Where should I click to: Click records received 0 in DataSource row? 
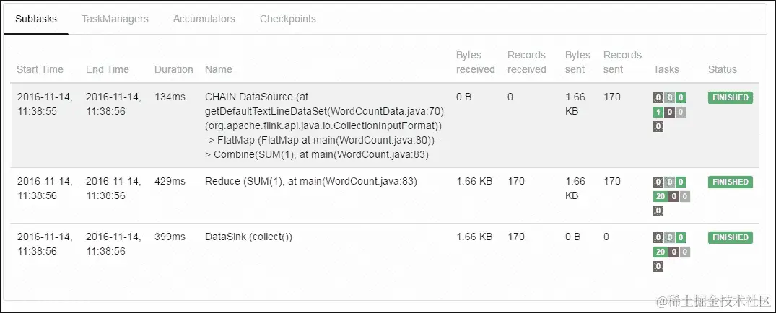510,97
